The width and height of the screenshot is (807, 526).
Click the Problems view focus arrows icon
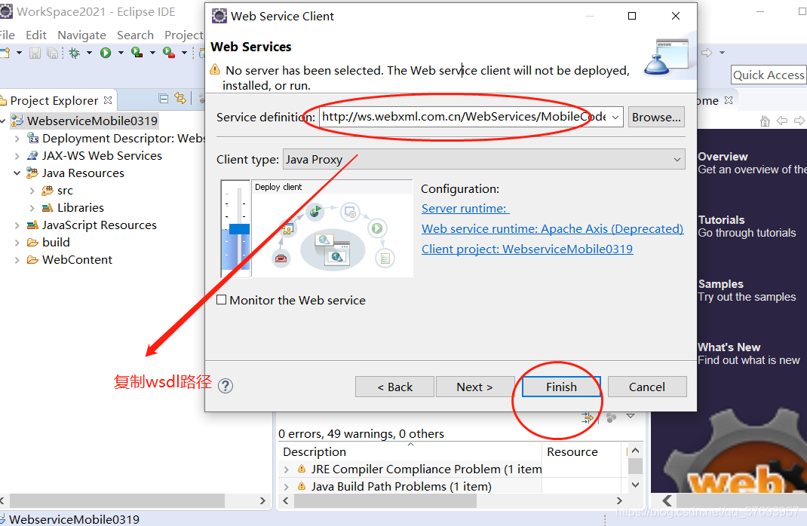click(x=588, y=417)
